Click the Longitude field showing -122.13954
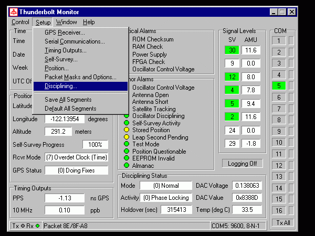The image size is (315, 236). click(65, 119)
